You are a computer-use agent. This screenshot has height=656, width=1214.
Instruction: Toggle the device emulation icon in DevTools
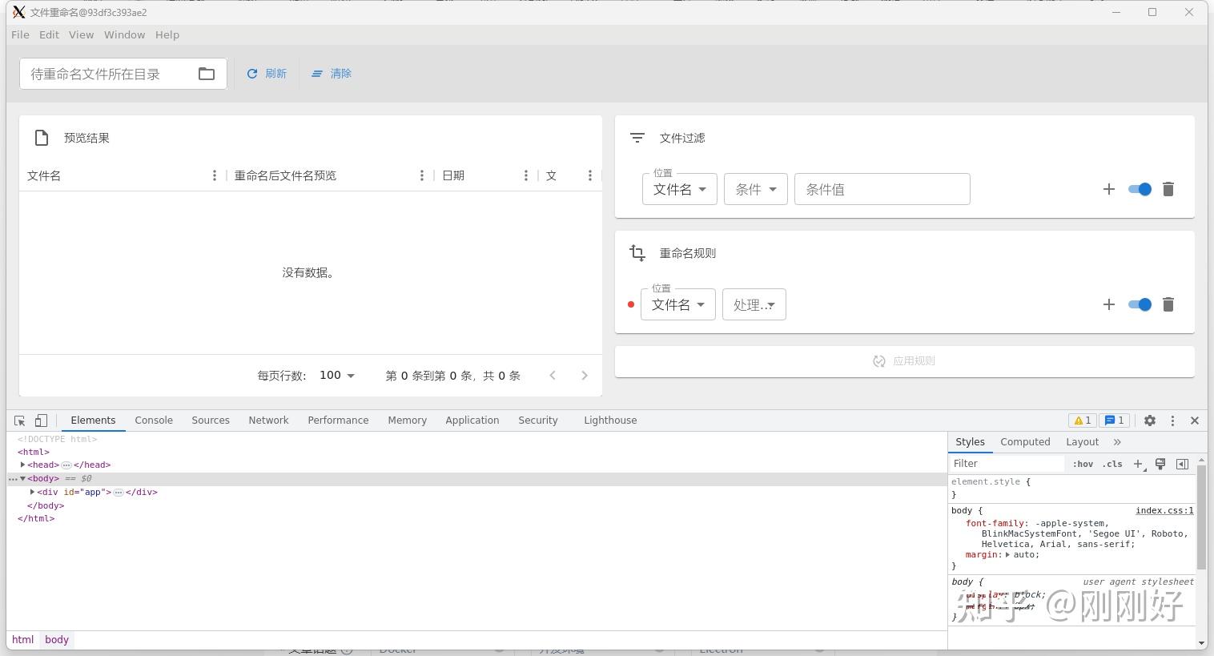tap(41, 420)
